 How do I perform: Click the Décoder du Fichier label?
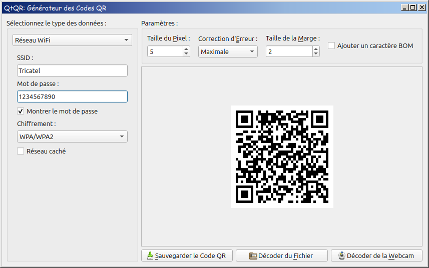pos(286,255)
